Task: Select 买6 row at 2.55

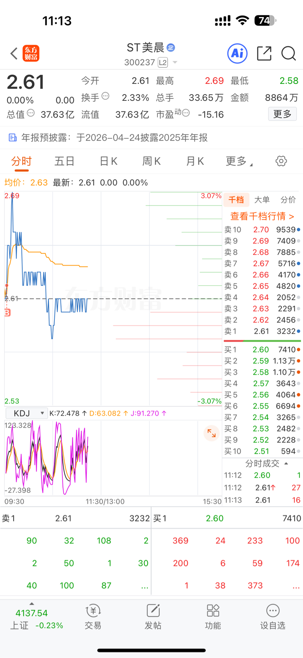Action: tap(262, 406)
